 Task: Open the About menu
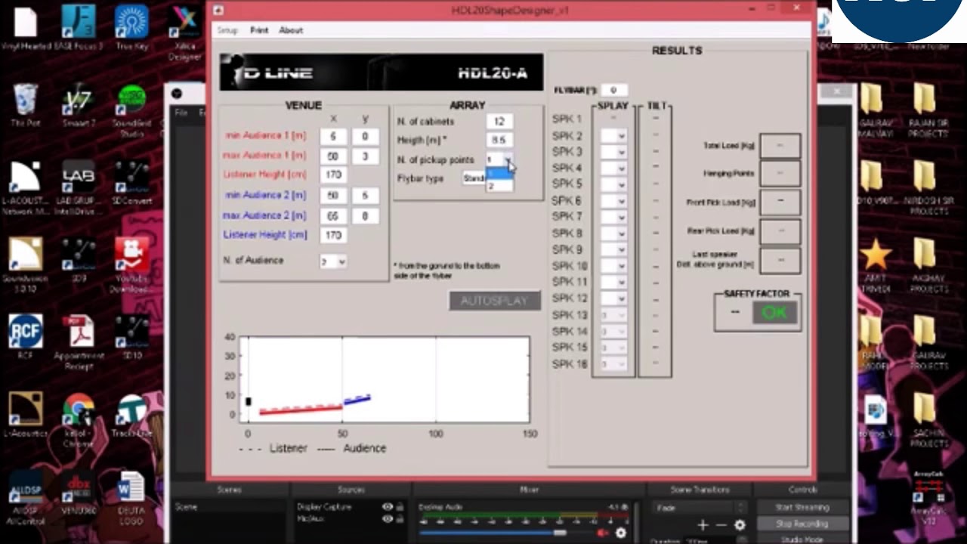(x=291, y=30)
